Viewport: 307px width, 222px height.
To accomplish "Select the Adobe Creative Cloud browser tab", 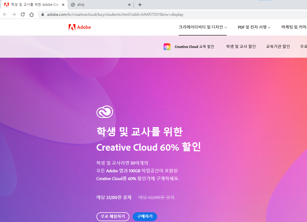I will click(34, 5).
